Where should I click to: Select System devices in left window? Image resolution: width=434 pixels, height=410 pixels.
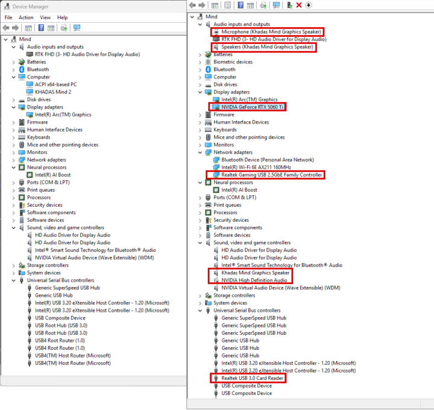(44, 273)
